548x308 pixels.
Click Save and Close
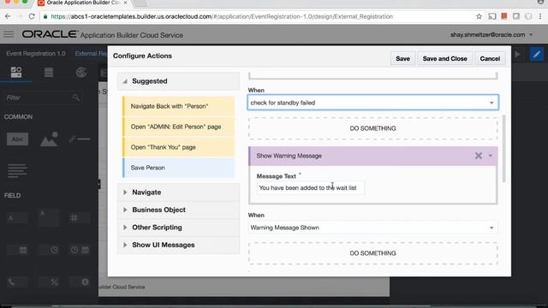[x=444, y=59]
